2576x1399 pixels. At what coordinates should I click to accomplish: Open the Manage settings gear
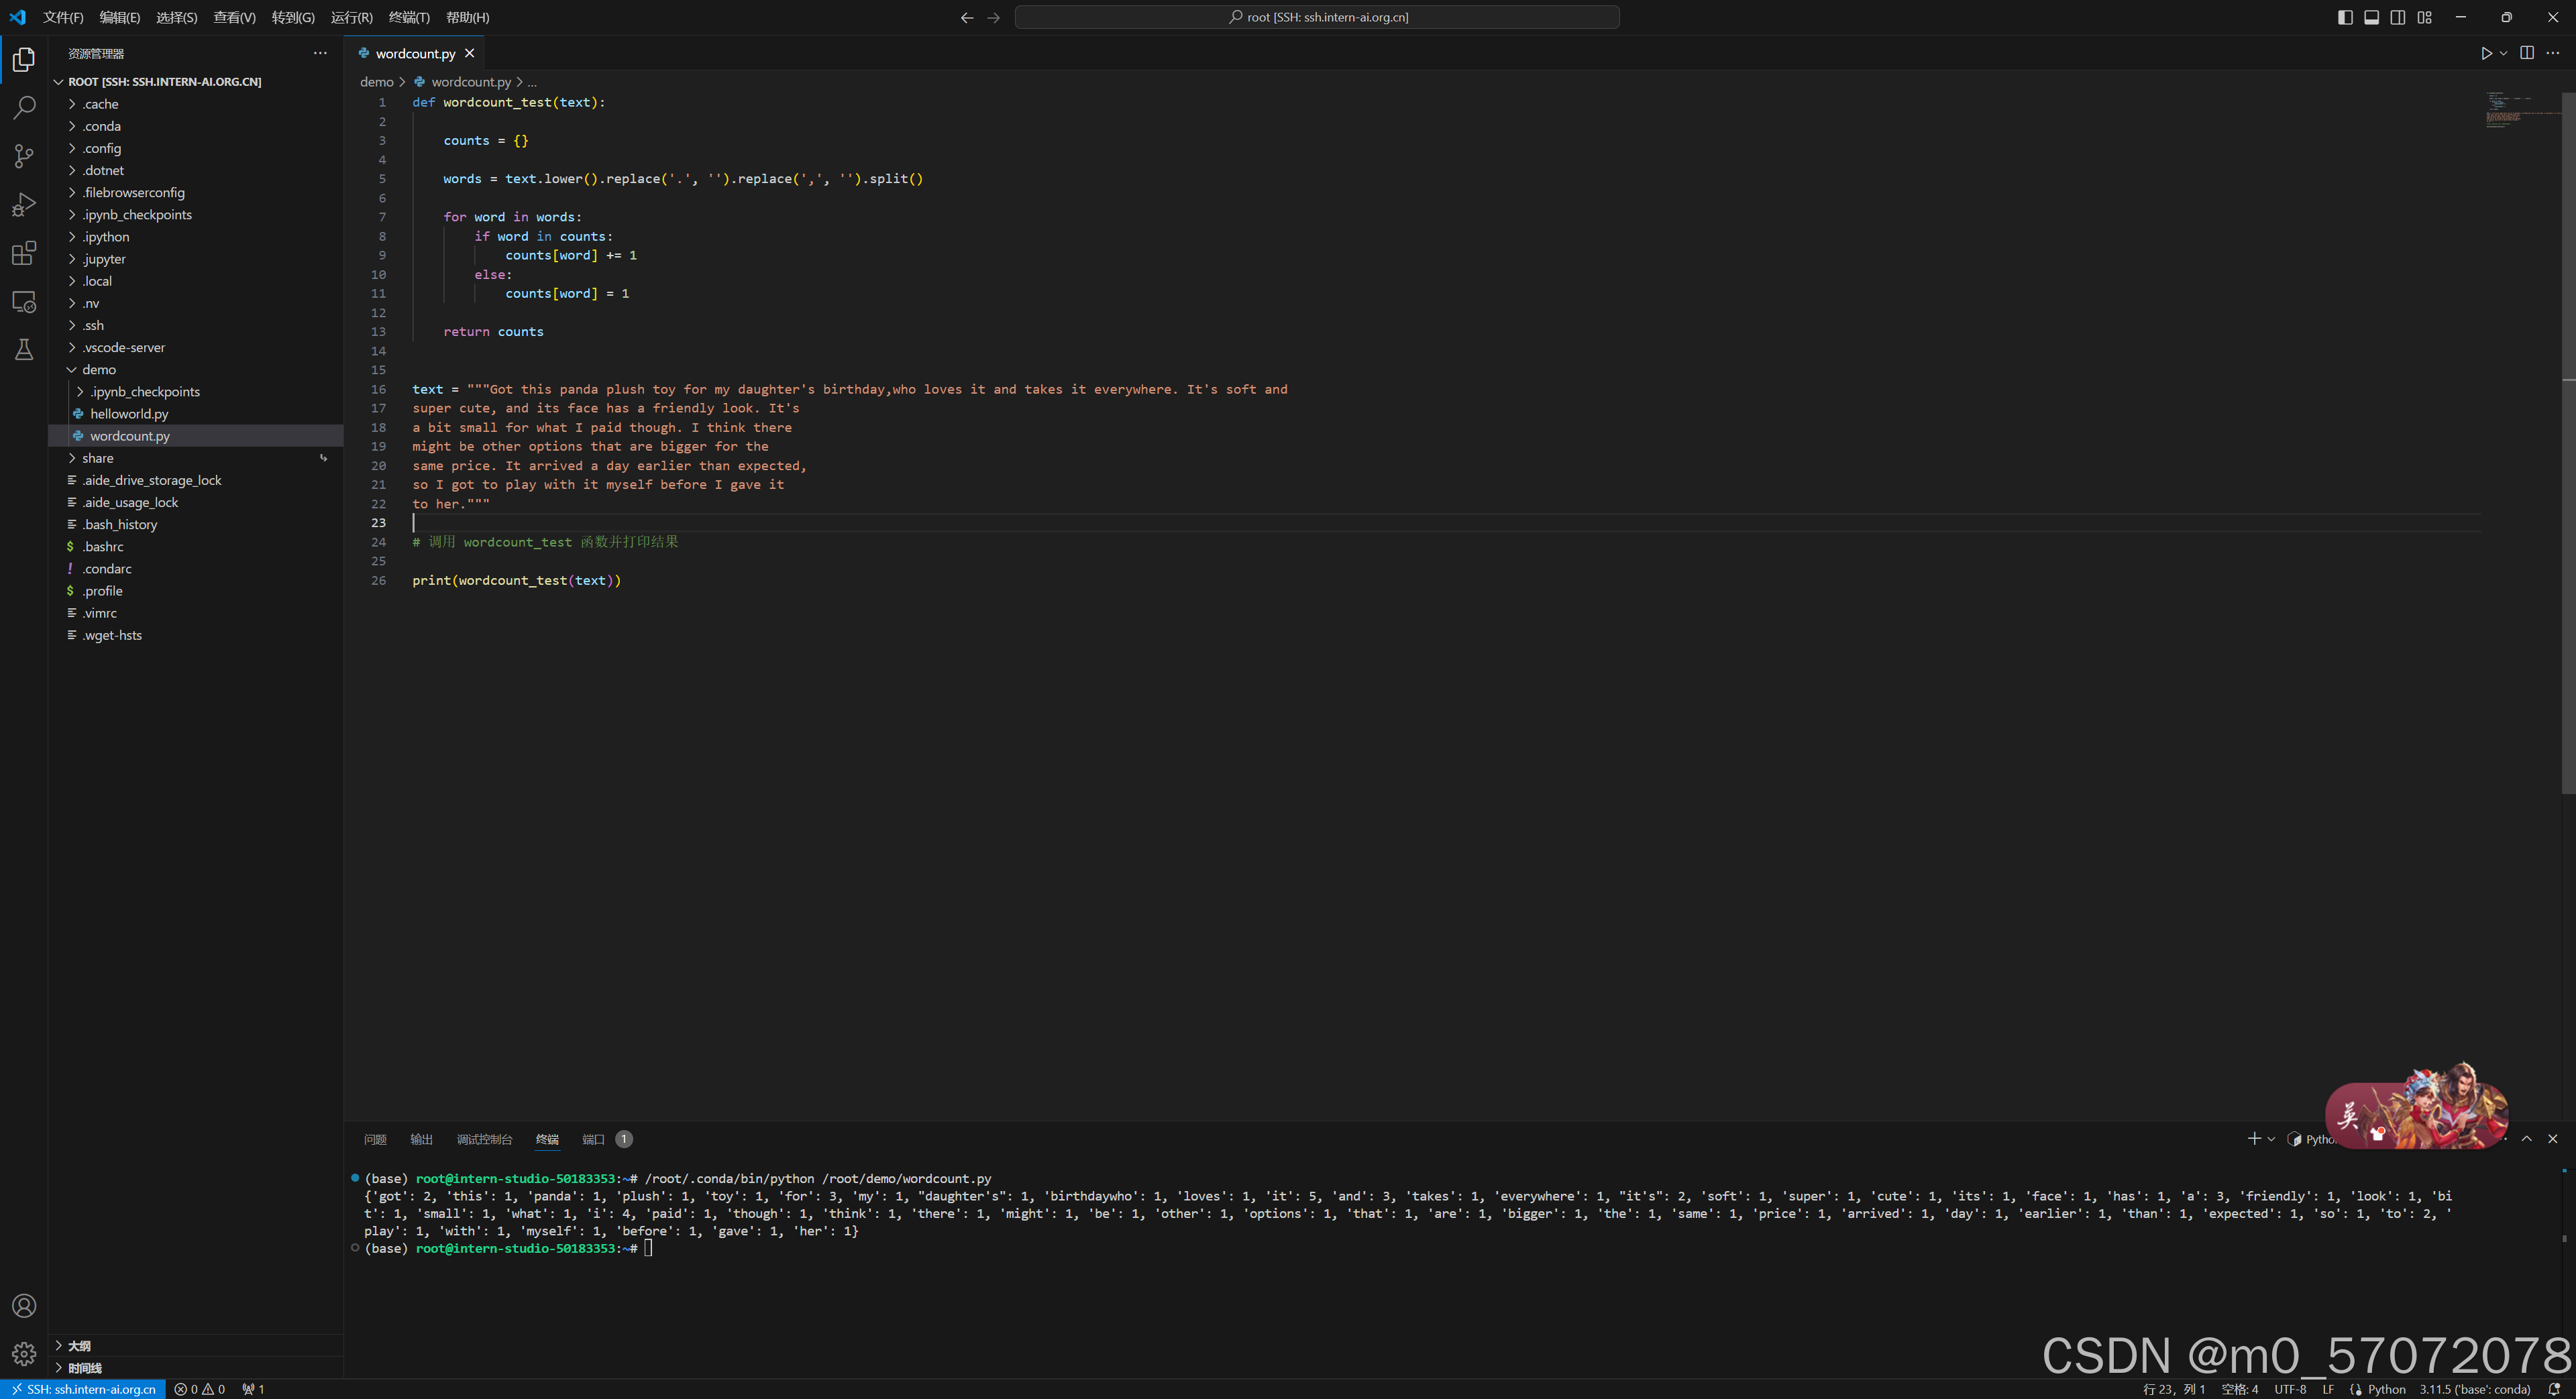[x=24, y=1354]
